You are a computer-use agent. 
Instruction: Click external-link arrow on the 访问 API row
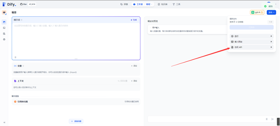271,47
